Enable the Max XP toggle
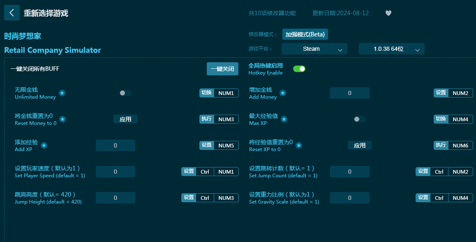 [x=360, y=119]
